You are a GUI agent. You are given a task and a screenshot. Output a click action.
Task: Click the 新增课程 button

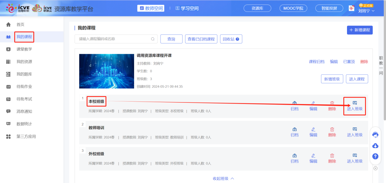point(359,30)
